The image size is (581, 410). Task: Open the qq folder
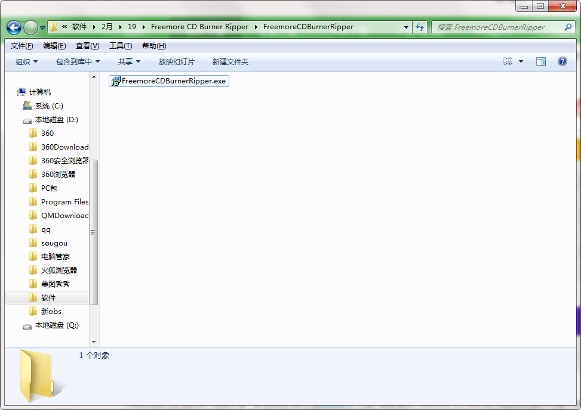click(x=40, y=229)
